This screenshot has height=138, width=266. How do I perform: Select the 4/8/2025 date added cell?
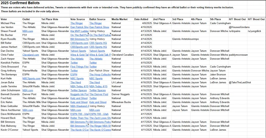[x=143, y=23]
